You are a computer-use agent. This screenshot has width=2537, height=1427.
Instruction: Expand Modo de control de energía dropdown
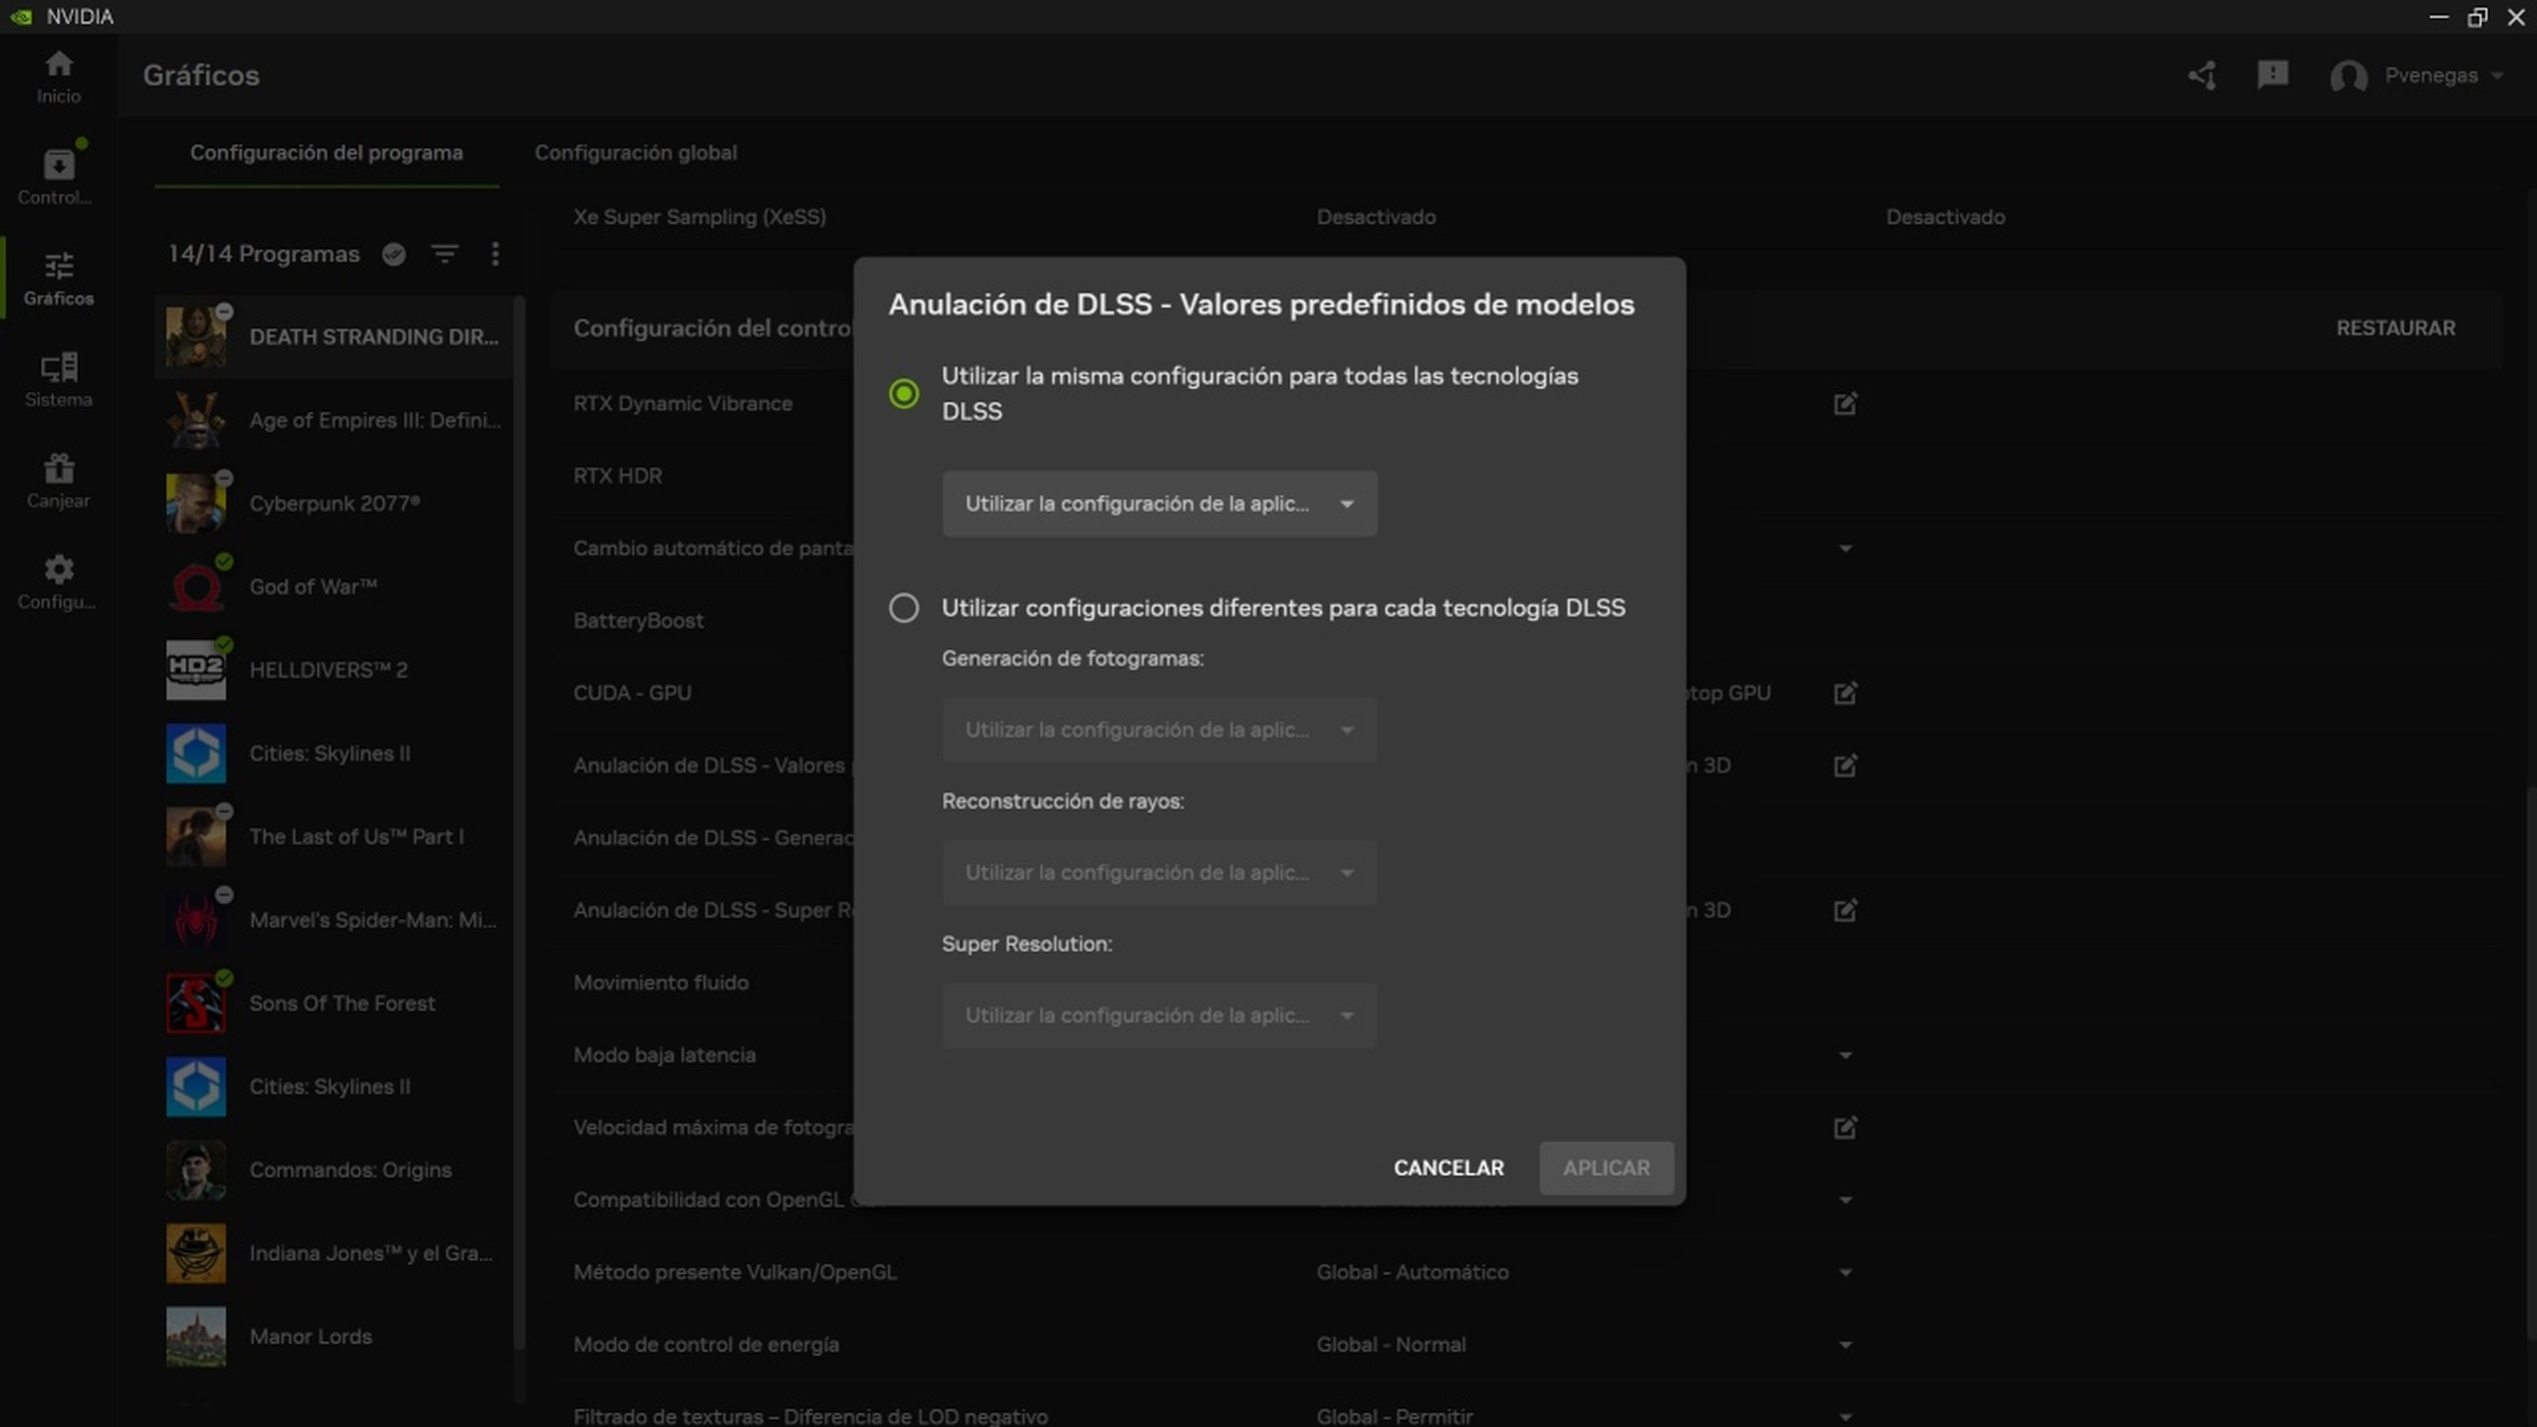coord(1845,1345)
